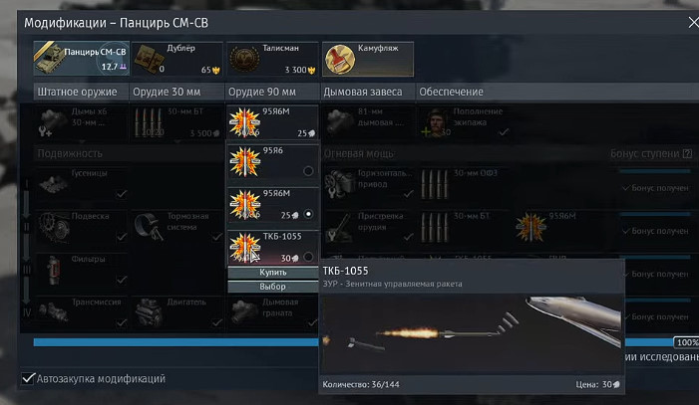This screenshot has width=699, height=405.
Task: Expand the 95Я6М ammo selector under Орудие 90 мм
Action: (x=272, y=122)
